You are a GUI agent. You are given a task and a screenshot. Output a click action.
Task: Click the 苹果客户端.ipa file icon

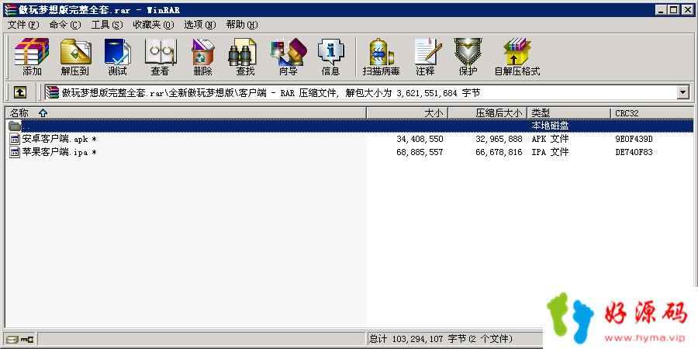click(x=15, y=152)
